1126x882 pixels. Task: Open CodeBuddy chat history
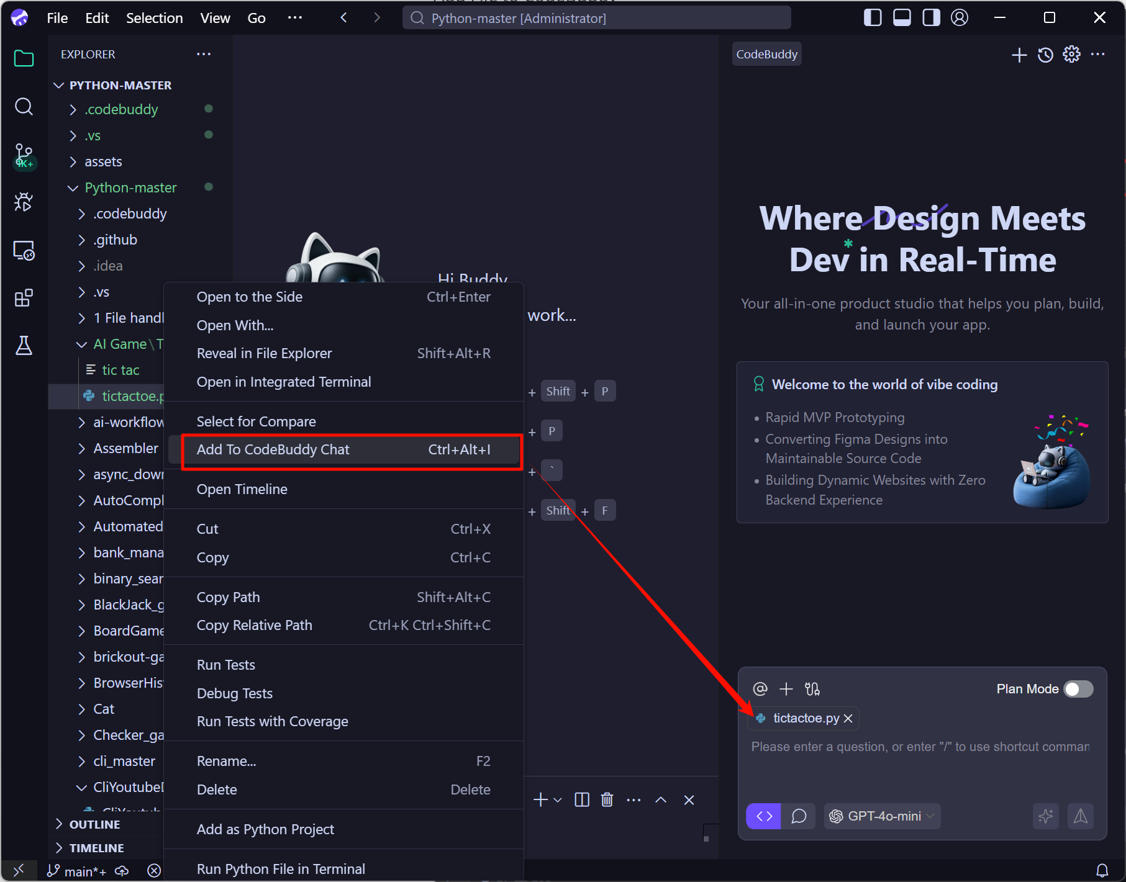(1045, 55)
